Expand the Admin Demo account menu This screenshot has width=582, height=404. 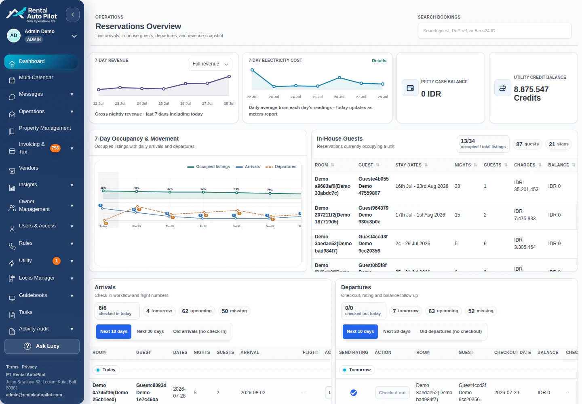tap(74, 36)
